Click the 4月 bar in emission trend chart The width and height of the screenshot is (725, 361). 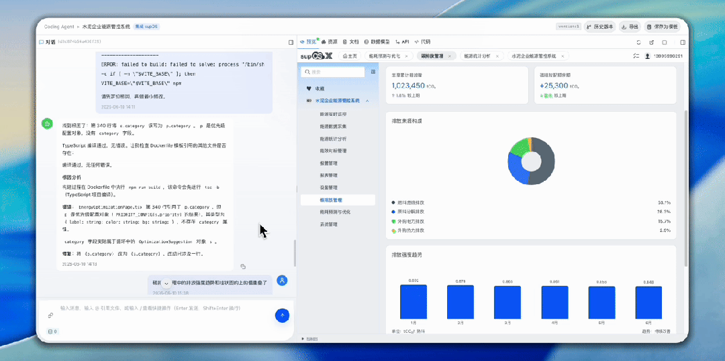[x=554, y=303]
